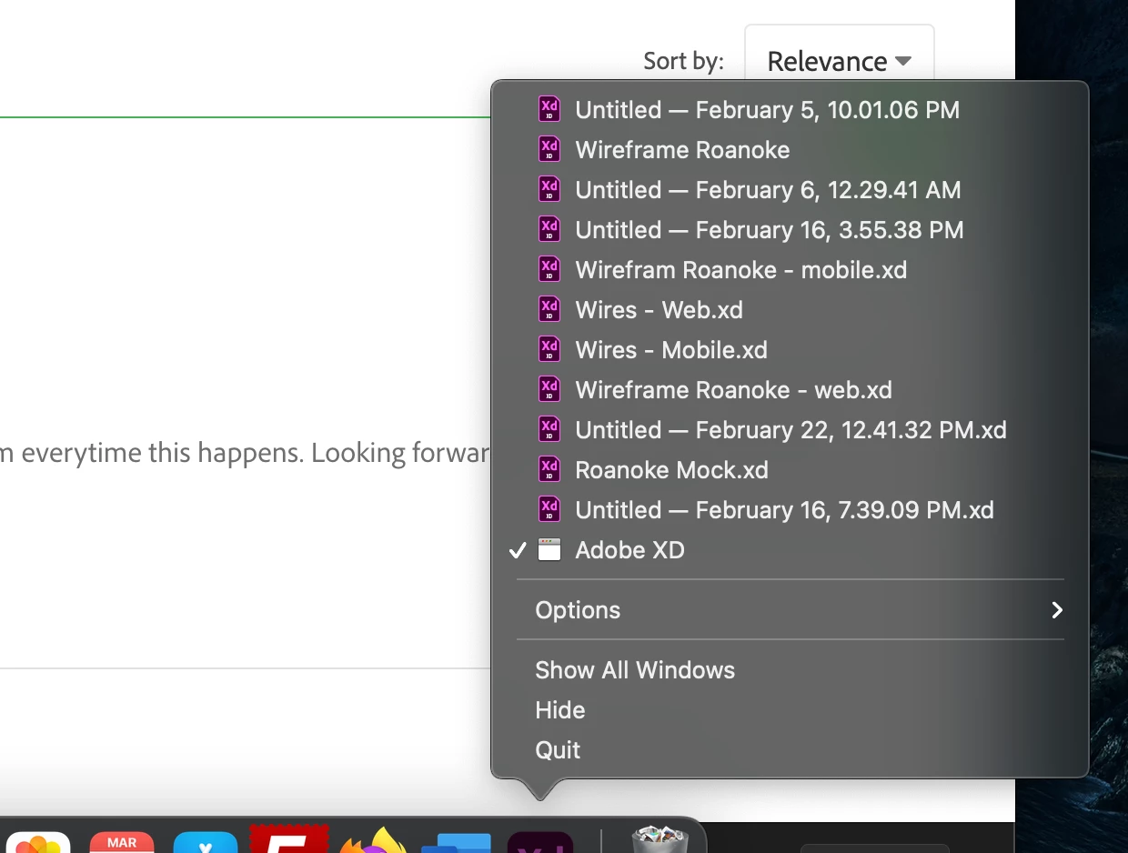Open Wirefram Roanoke - mobile.xd
Viewport: 1128px width, 853px height.
pyautogui.click(x=790, y=270)
